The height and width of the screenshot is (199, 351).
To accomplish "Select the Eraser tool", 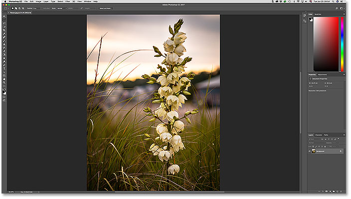I will pyautogui.click(x=4, y=51).
